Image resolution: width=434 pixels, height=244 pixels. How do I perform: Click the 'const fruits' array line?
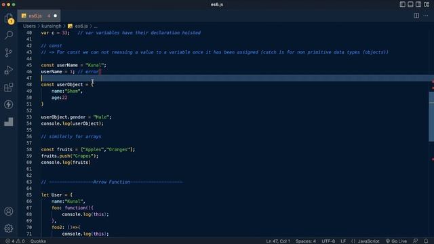click(x=88, y=149)
